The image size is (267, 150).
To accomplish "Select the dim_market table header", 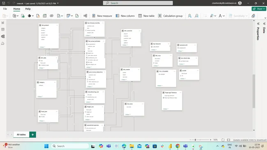I will (130, 70).
